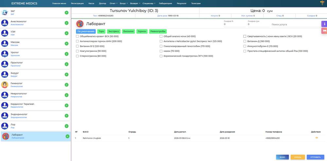Click the Уролог doctor avatar icon
327x161 pixels.
tap(5, 54)
